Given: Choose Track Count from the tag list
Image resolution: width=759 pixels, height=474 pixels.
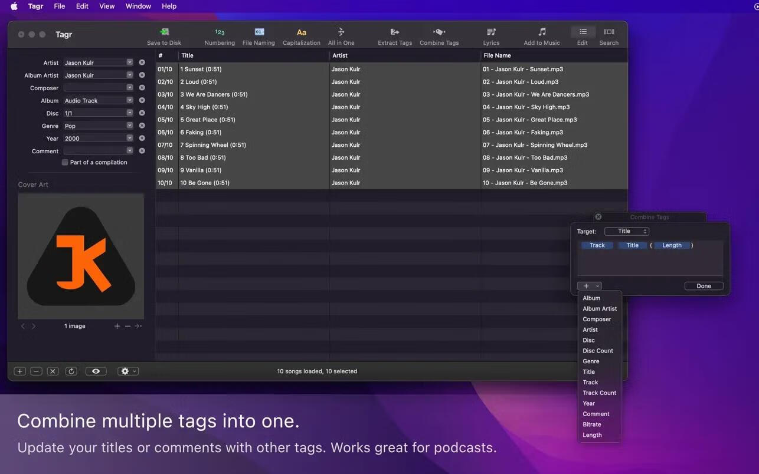Looking at the screenshot, I should coord(599,393).
